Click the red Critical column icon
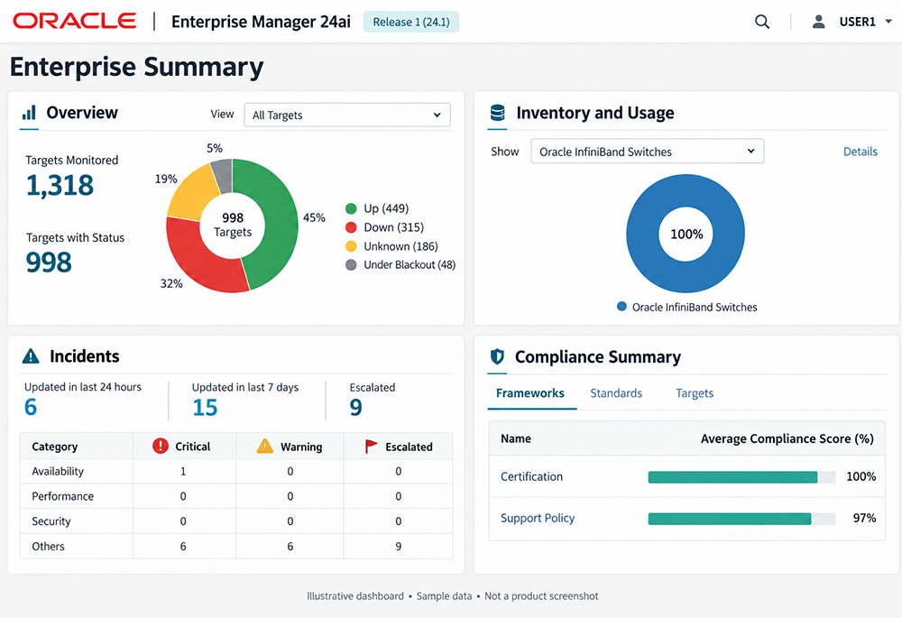Image resolution: width=902 pixels, height=618 pixels. 161,446
